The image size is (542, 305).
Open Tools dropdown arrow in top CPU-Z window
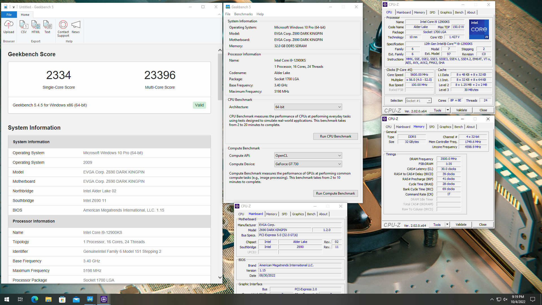448,110
